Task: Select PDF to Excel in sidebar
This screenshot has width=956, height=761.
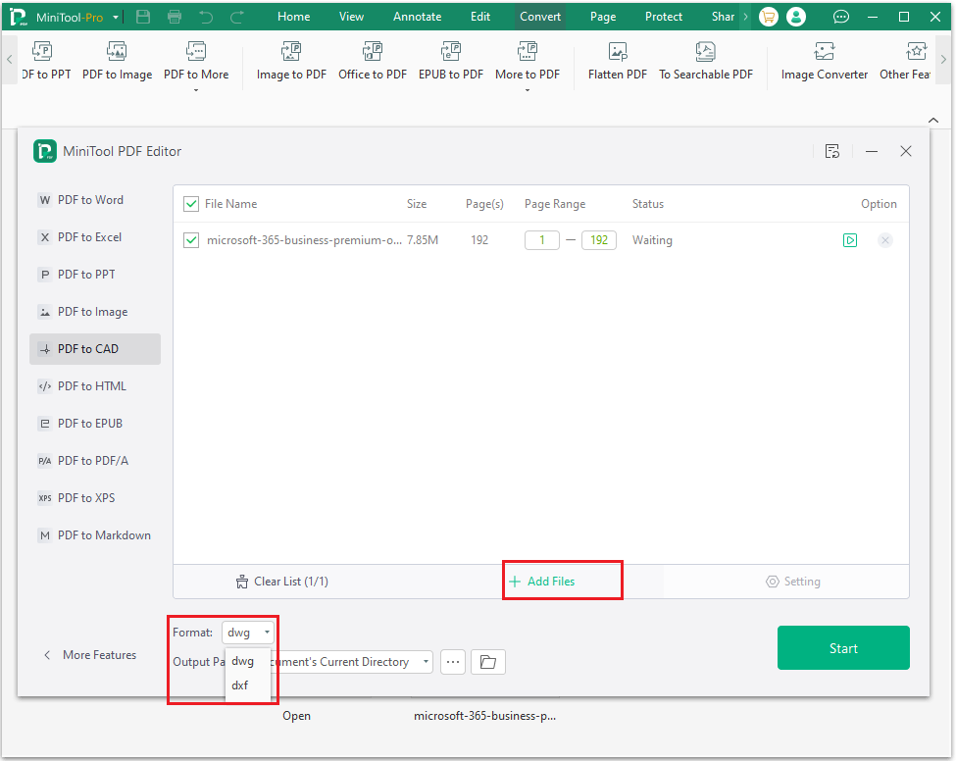Action: point(95,237)
